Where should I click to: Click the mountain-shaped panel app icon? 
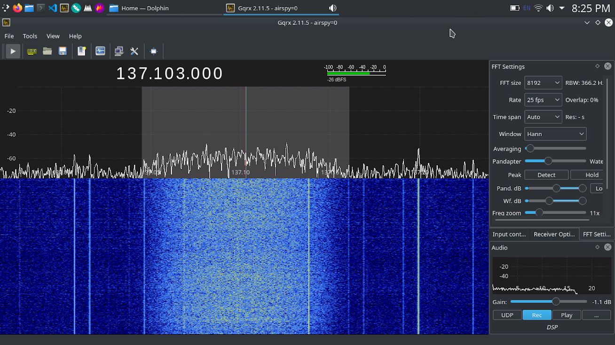pos(88,8)
